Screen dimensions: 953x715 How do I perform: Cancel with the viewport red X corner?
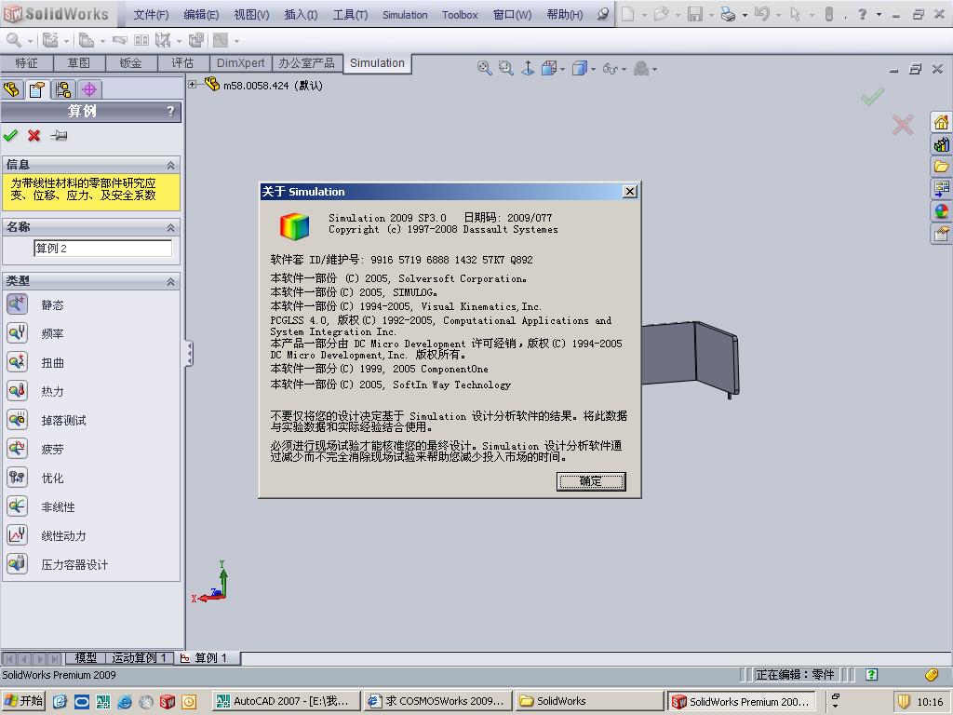tap(903, 126)
